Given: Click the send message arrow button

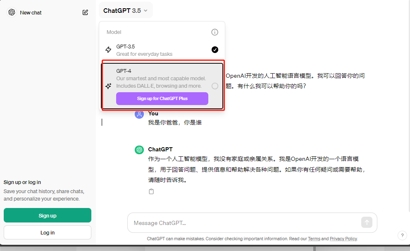Looking at the screenshot, I should [x=367, y=222].
